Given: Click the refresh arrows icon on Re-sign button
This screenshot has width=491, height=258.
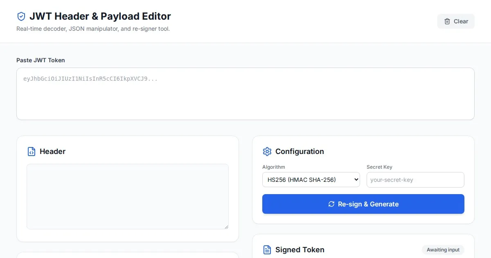Looking at the screenshot, I should coord(331,204).
